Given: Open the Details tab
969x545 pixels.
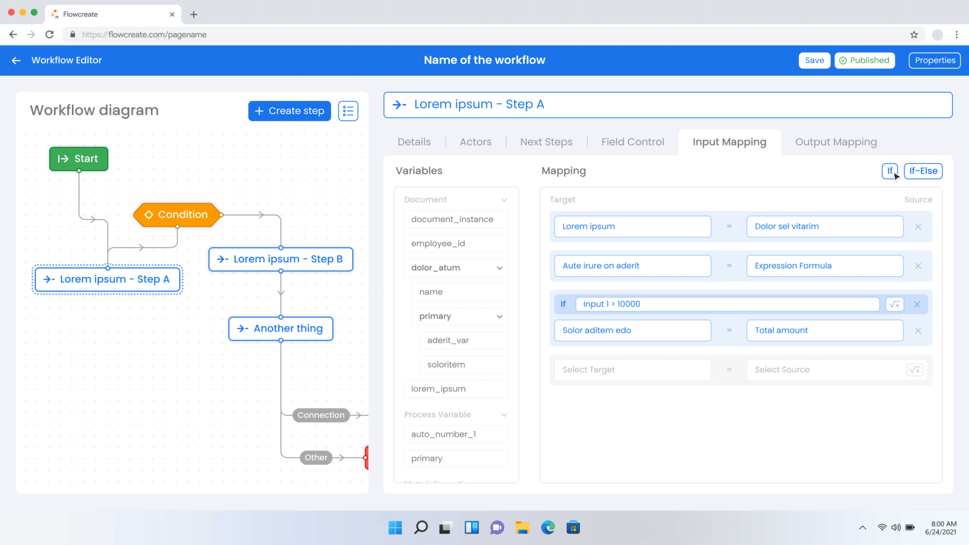Looking at the screenshot, I should point(414,142).
